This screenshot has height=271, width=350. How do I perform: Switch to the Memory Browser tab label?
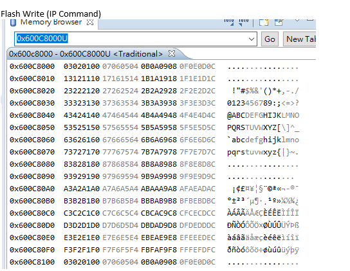pos(51,22)
